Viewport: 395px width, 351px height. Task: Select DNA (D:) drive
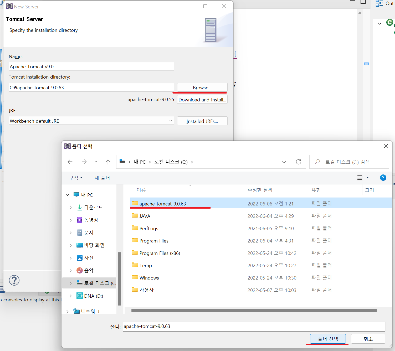(93, 296)
